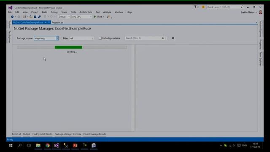
Task: Click the Svetlin Nakov account avatar
Action: point(260,12)
